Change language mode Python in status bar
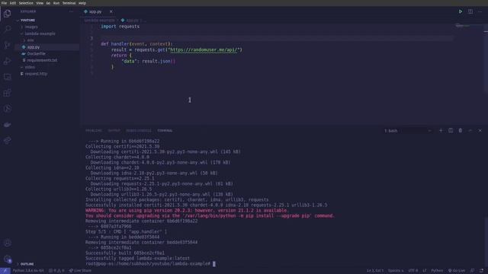This screenshot has height=274, width=488. (x=437, y=271)
